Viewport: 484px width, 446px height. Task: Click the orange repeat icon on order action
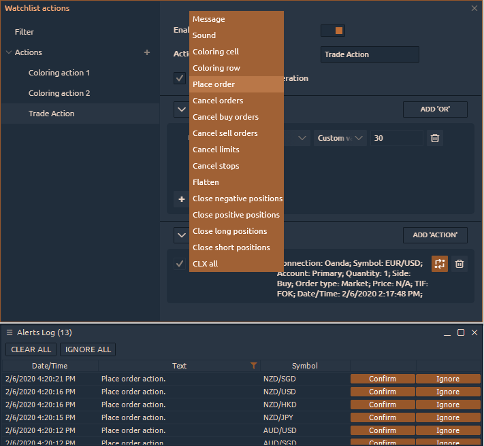click(x=440, y=264)
